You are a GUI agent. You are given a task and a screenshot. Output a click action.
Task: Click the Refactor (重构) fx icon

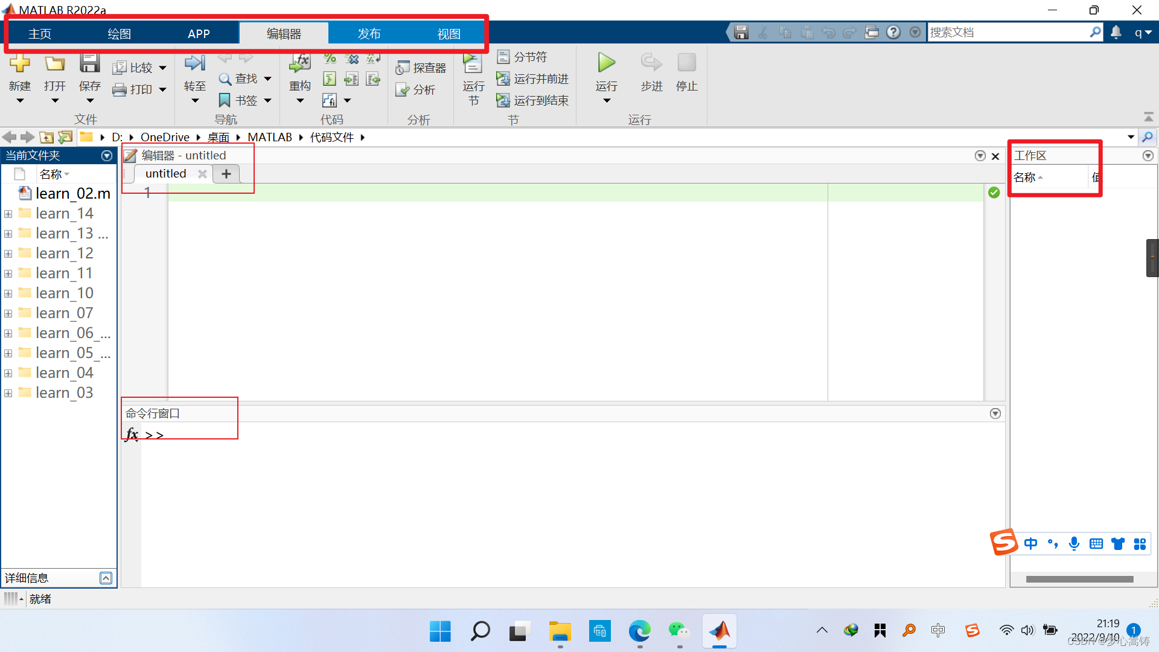pyautogui.click(x=300, y=63)
